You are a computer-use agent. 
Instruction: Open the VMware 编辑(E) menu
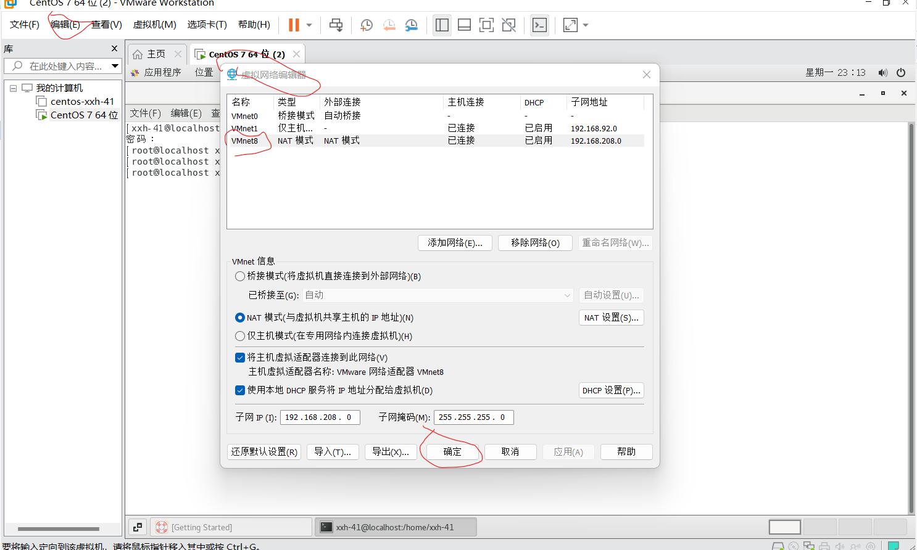click(x=65, y=25)
